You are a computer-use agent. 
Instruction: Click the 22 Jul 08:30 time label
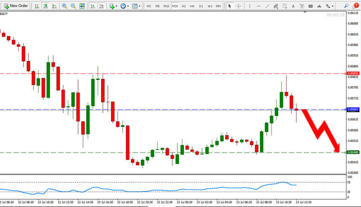(x=26, y=202)
